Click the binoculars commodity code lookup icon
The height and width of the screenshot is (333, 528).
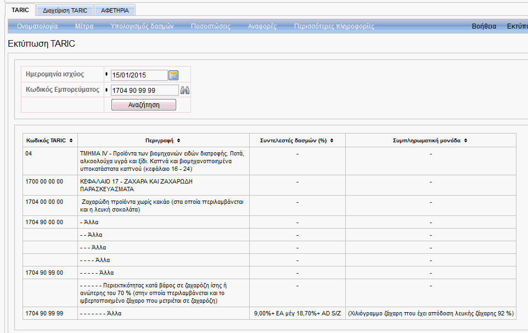[x=184, y=90]
